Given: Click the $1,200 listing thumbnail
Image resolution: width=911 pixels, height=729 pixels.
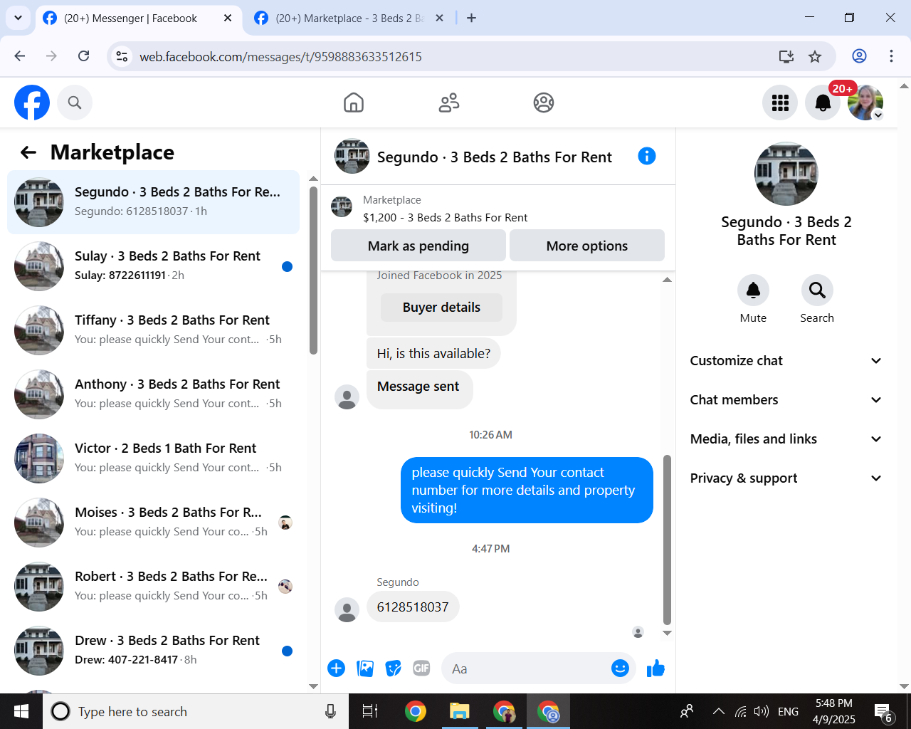Looking at the screenshot, I should 342,207.
